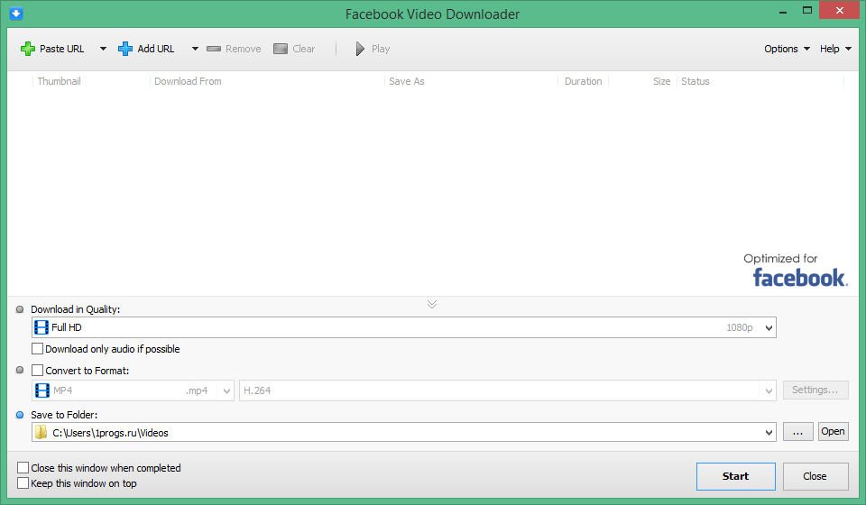Expand the MP4 format dropdown

click(x=226, y=390)
